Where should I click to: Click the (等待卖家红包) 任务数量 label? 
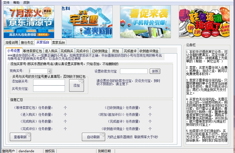click(x=33, y=108)
